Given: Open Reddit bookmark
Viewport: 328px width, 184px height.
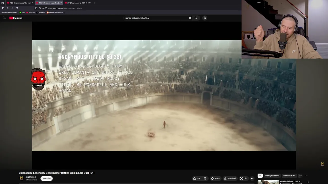Looking at the screenshot, I should pos(56,13).
